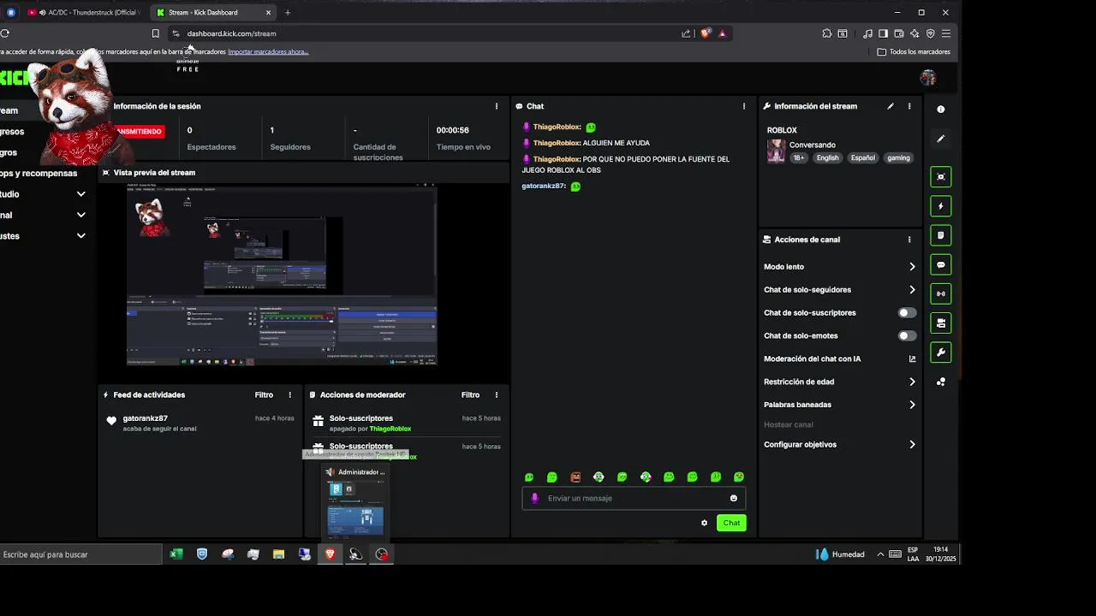Click Brave Rewards triangle icon

722,33
